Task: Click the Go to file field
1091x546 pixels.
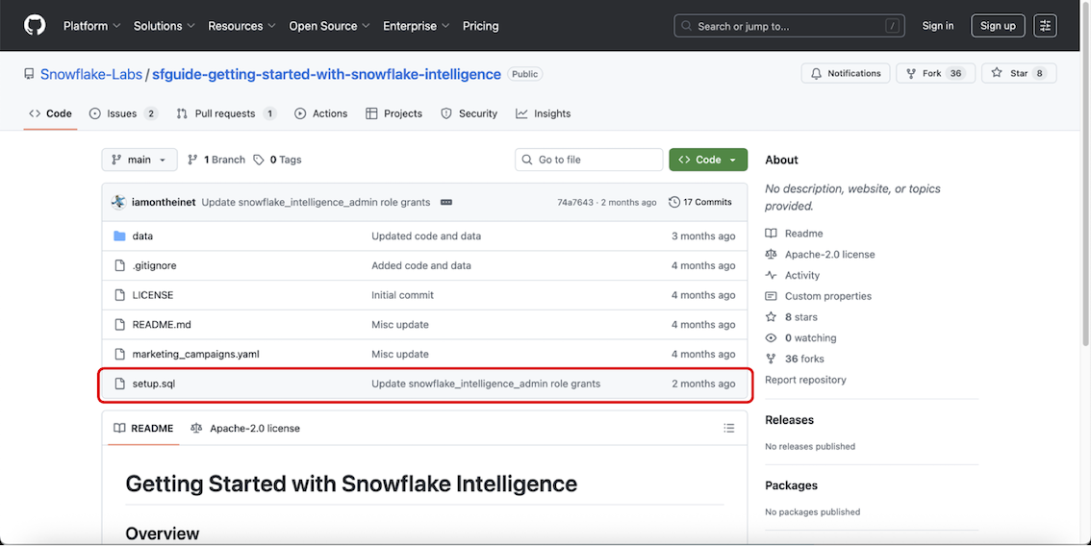Action: click(x=589, y=160)
